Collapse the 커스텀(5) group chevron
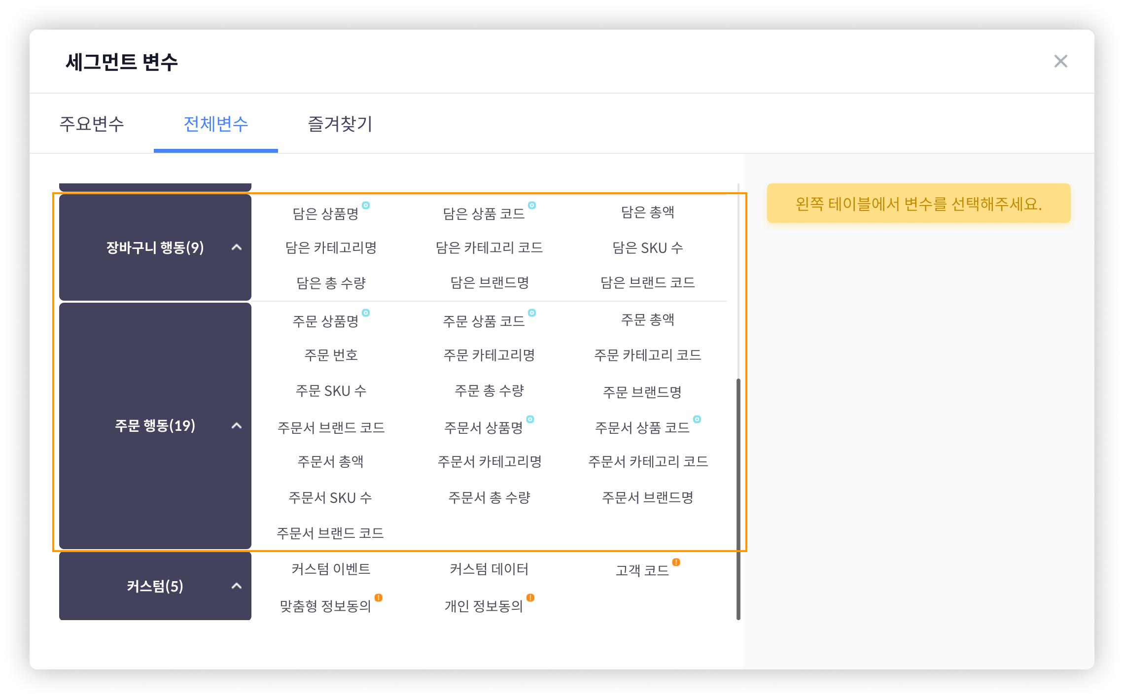Viewport: 1124px width, 699px height. 237,586
